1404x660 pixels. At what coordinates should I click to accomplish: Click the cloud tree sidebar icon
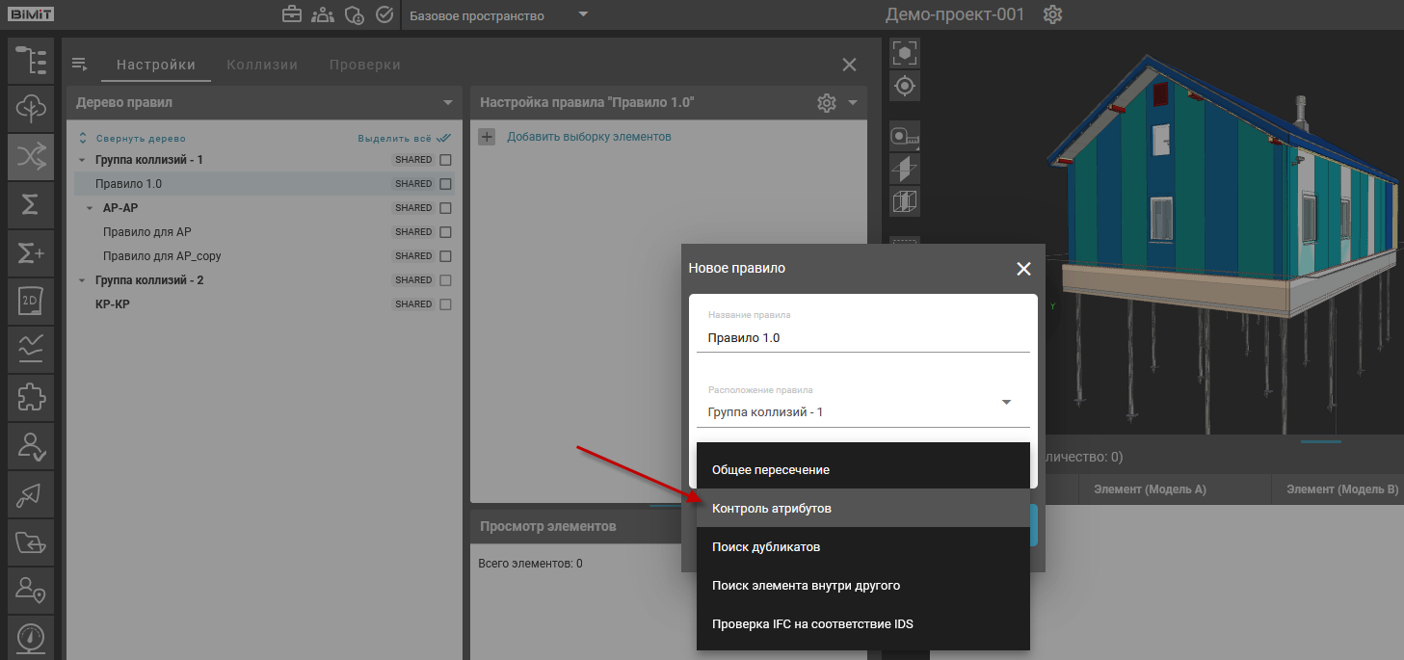[x=31, y=108]
